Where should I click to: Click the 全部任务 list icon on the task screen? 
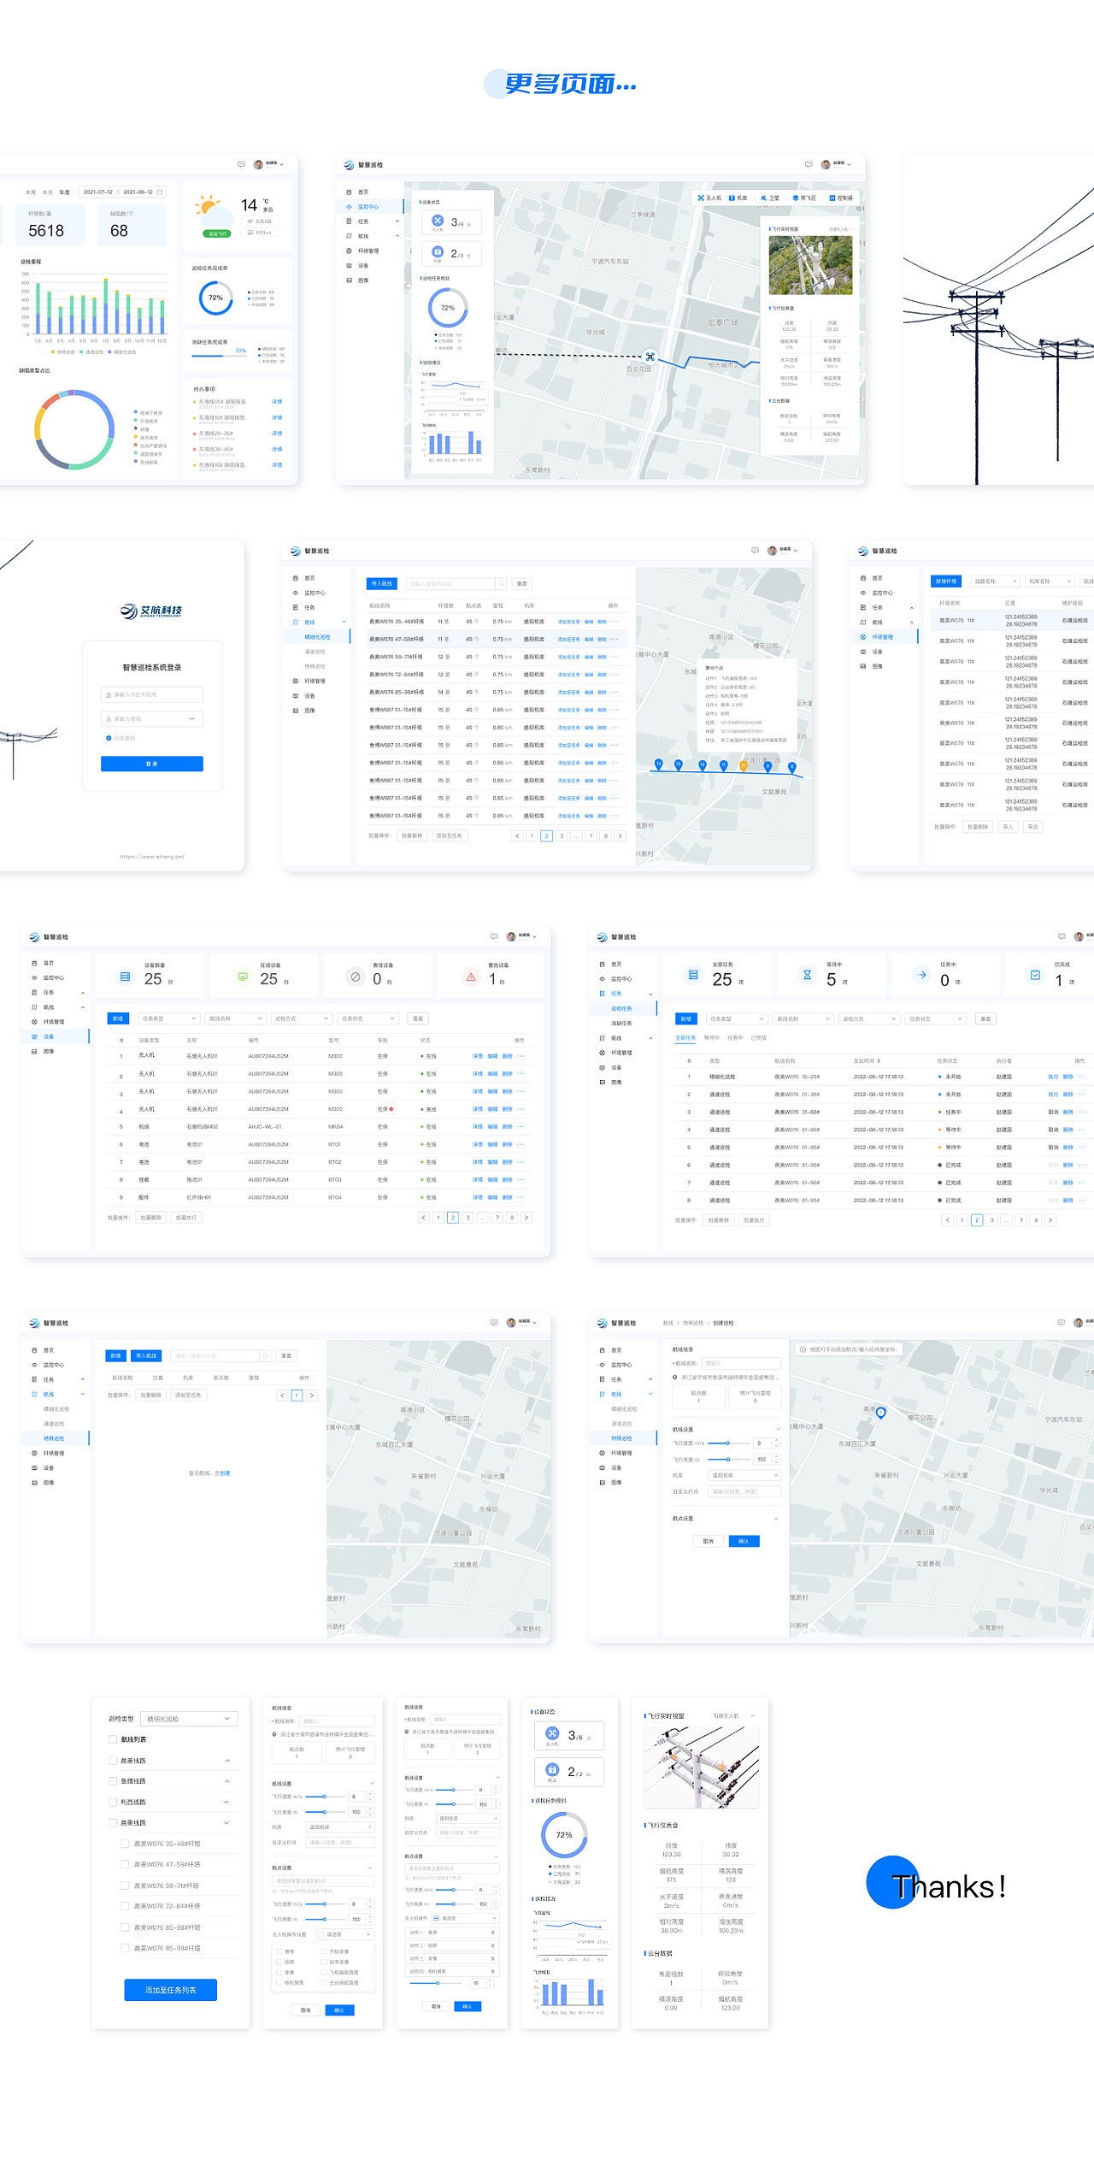pos(693,975)
